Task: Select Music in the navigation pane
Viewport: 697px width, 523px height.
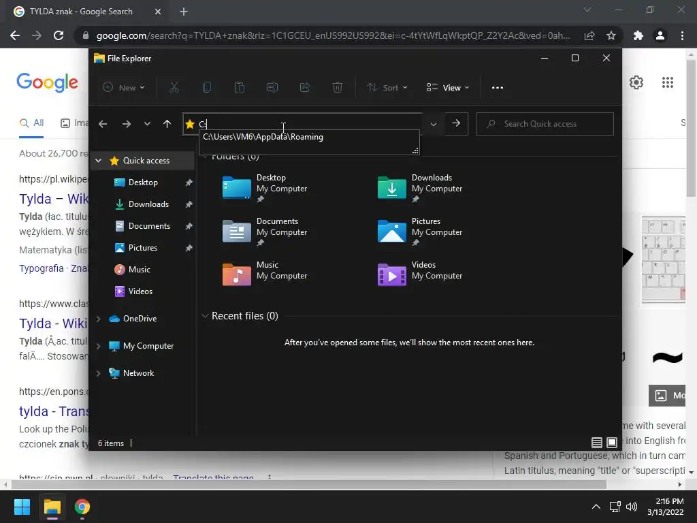Action: tap(139, 270)
